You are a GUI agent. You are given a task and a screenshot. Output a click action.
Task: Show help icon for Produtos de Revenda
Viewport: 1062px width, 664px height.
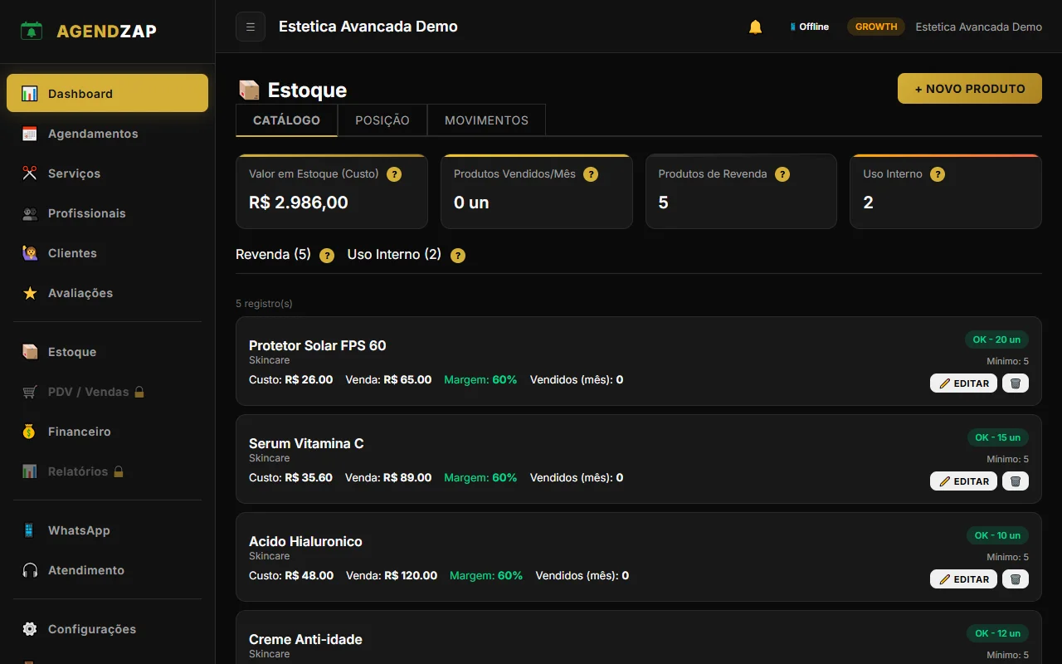(x=782, y=174)
